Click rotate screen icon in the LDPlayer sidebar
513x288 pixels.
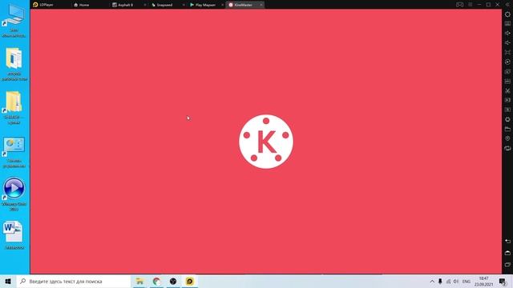coord(507,148)
